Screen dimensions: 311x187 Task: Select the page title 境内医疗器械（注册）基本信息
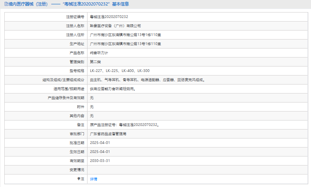click(67, 4)
